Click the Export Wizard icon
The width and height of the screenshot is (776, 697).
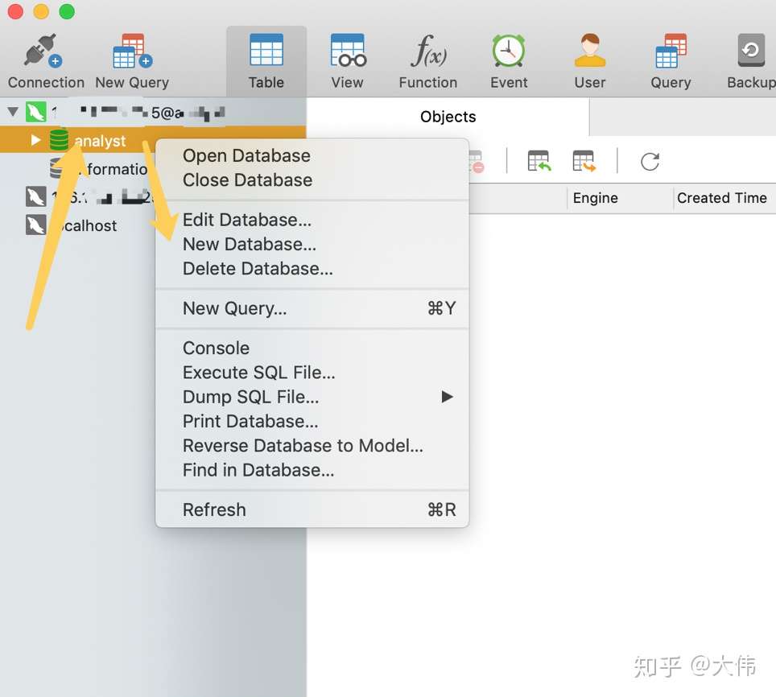pos(584,161)
